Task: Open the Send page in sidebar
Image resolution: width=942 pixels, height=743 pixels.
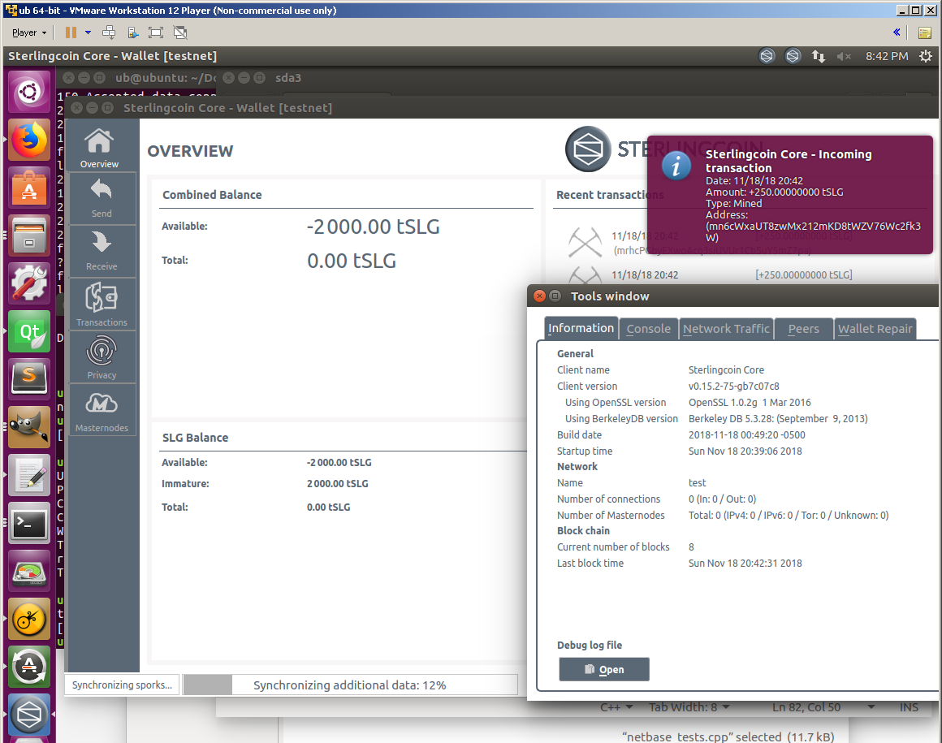Action: click(x=101, y=199)
